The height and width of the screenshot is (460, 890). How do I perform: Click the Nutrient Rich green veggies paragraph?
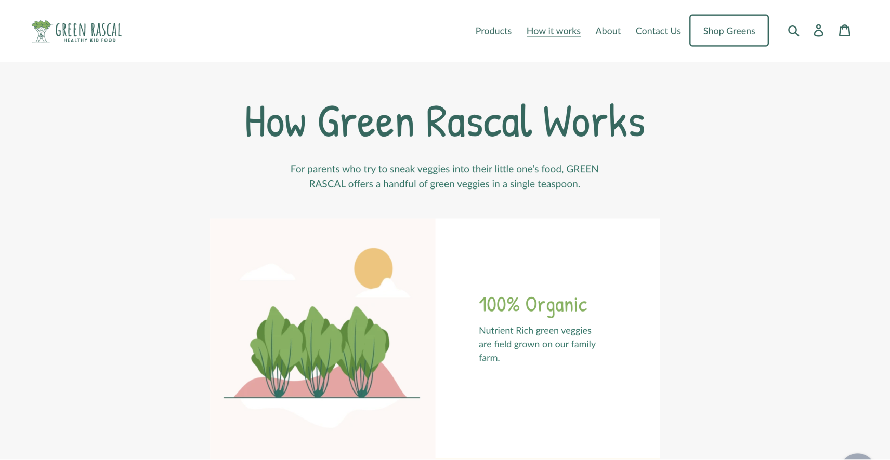(x=537, y=344)
